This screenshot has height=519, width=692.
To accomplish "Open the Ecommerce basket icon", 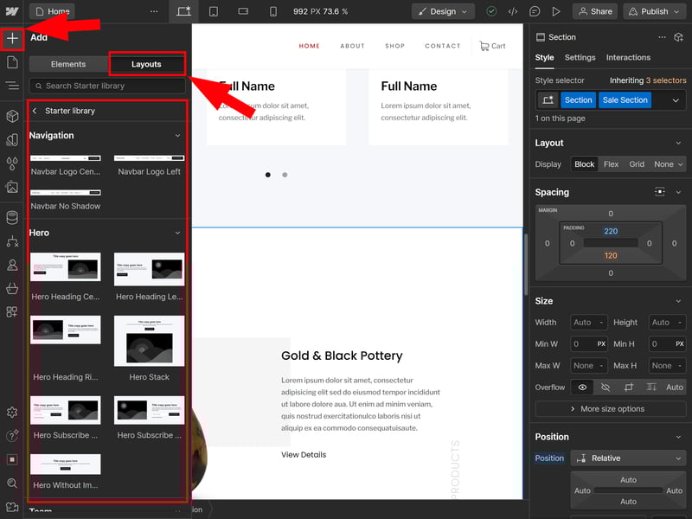I will click(12, 288).
